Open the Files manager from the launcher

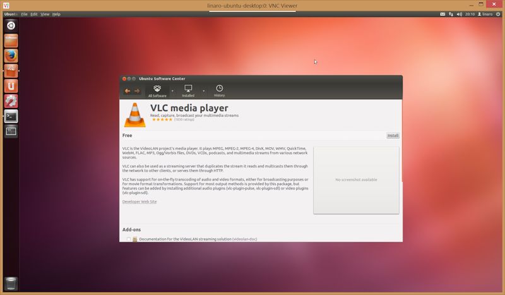tap(11, 41)
